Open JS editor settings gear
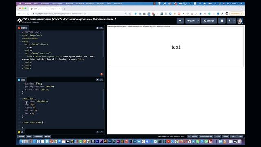The height and width of the screenshot is (147, 261). click(97, 132)
